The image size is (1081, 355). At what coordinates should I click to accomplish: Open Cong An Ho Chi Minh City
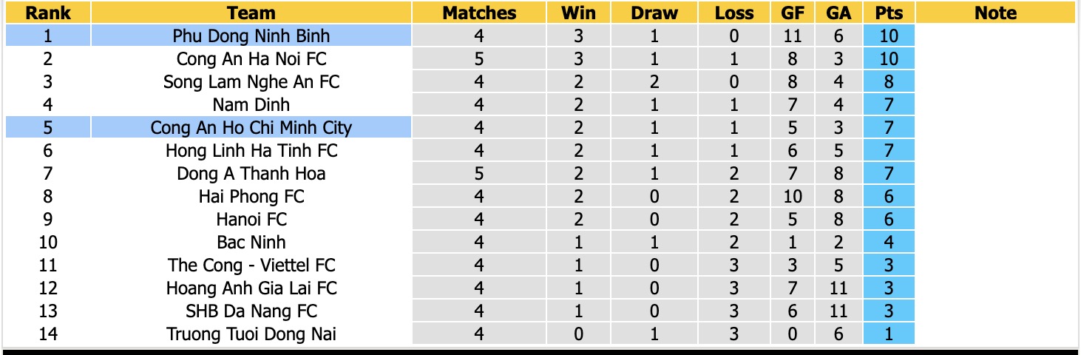pyautogui.click(x=251, y=127)
